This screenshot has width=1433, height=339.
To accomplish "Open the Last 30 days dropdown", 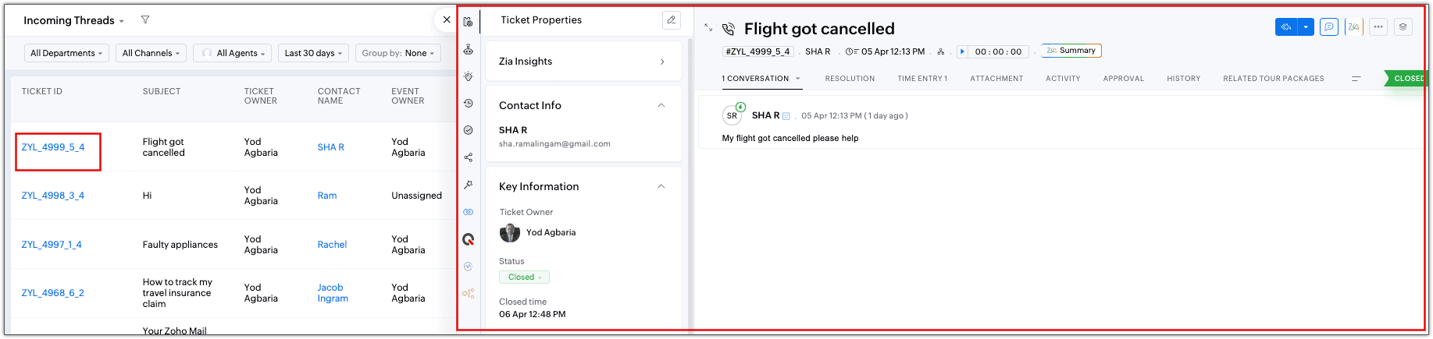I will tap(313, 53).
